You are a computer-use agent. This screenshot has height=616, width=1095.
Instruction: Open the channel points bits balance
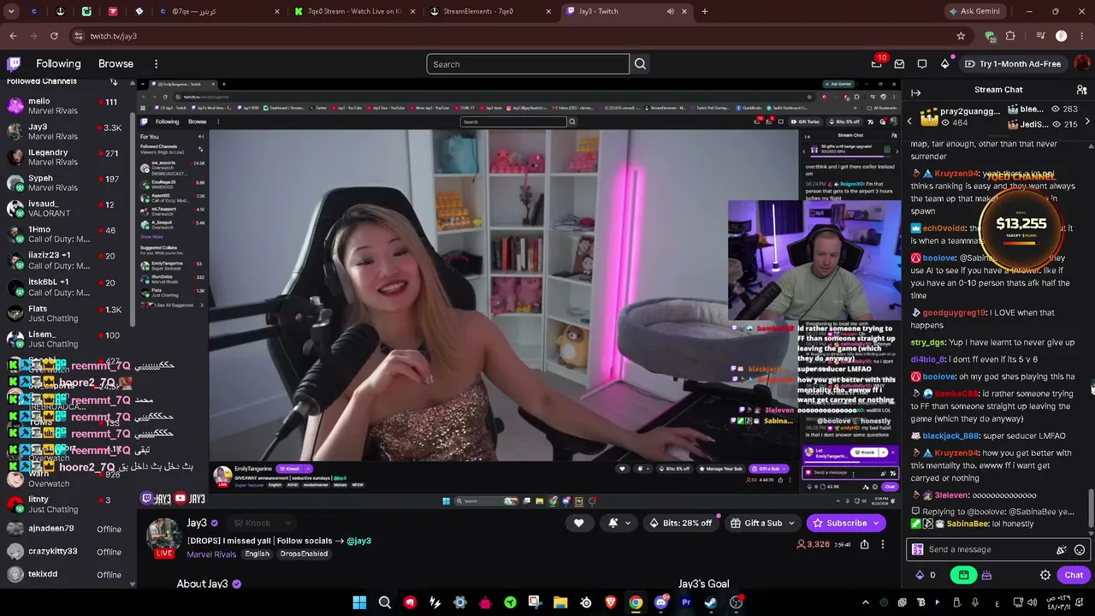coord(926,575)
